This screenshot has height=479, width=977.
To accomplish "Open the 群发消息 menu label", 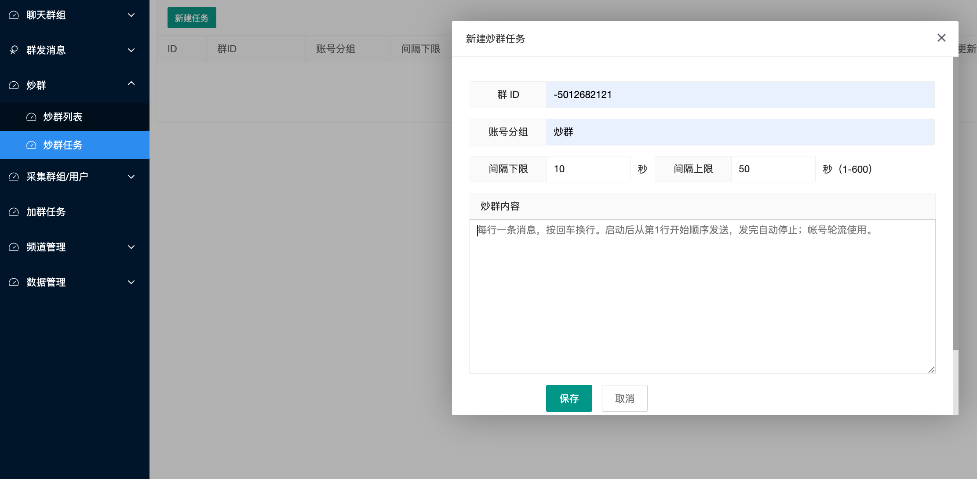I will tap(46, 50).
